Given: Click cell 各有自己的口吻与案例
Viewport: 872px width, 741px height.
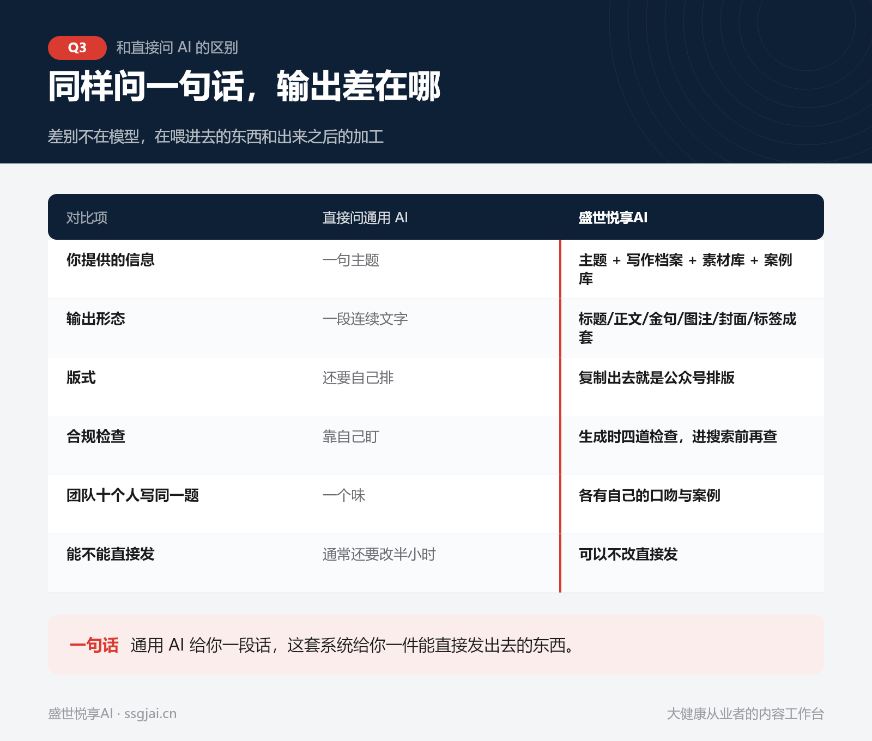Looking at the screenshot, I should (x=650, y=495).
